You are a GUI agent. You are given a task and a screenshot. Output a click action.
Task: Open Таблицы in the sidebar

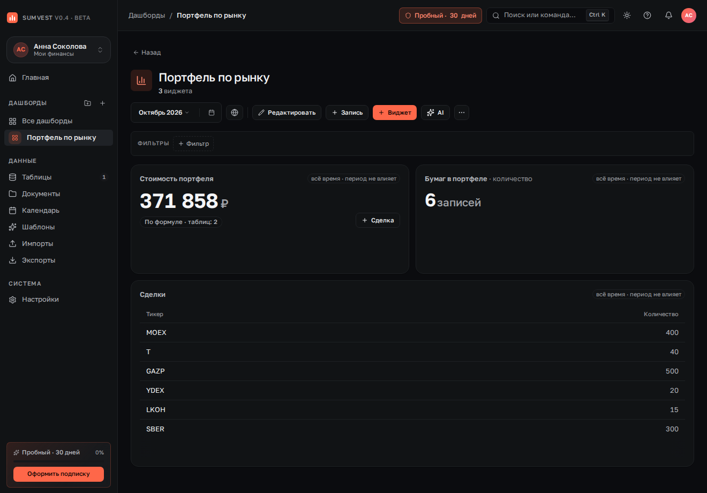coord(58,177)
